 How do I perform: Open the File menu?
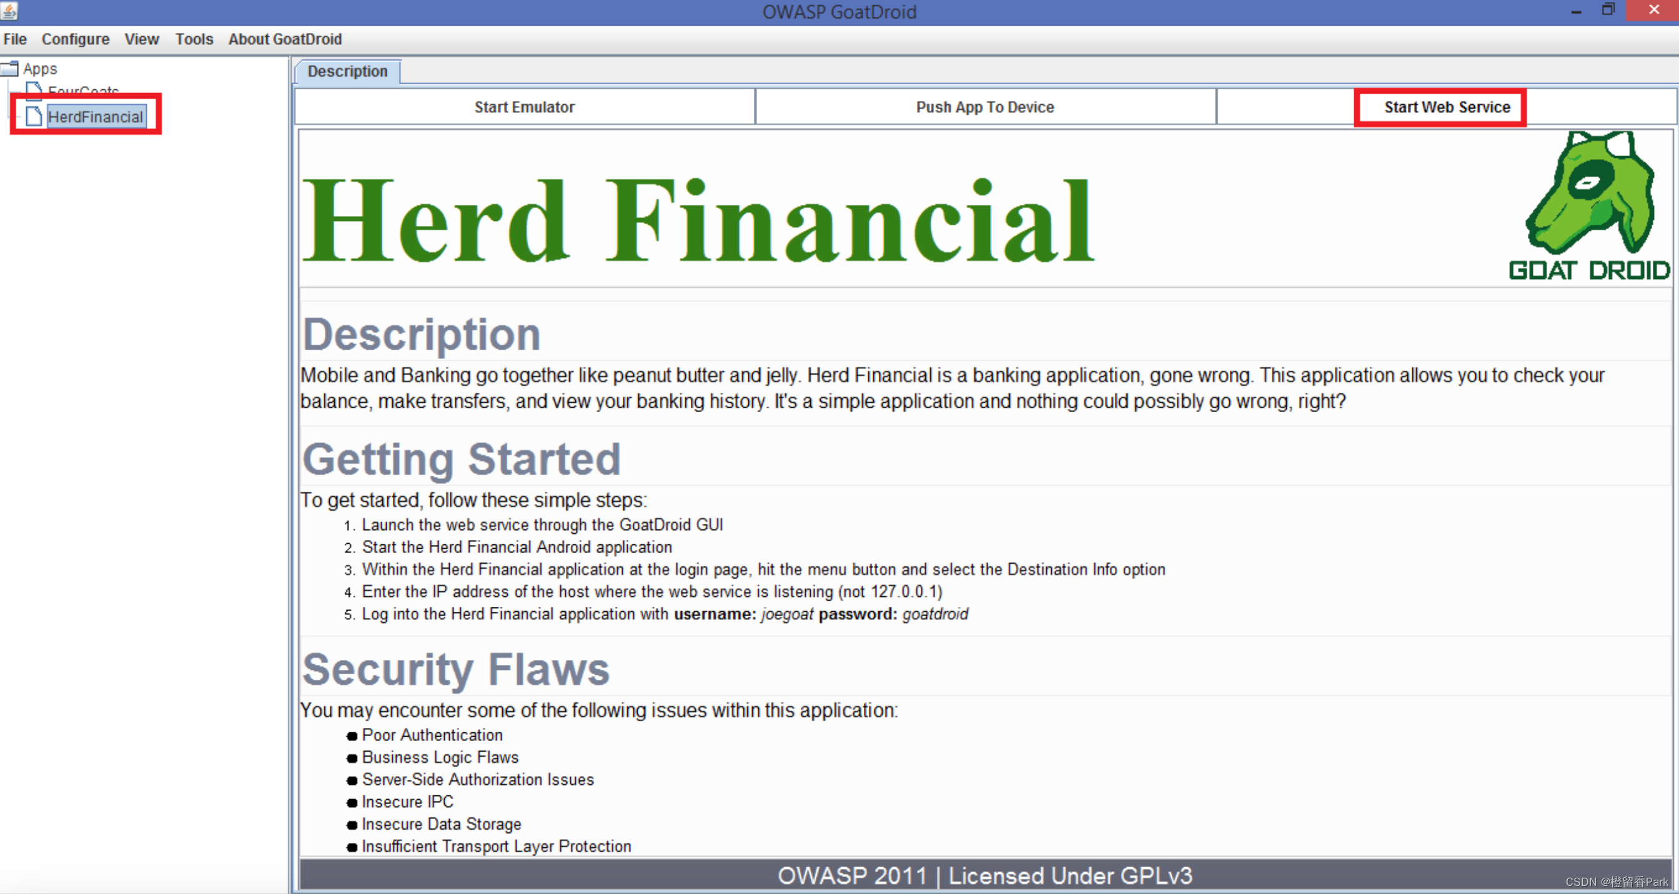[x=17, y=39]
